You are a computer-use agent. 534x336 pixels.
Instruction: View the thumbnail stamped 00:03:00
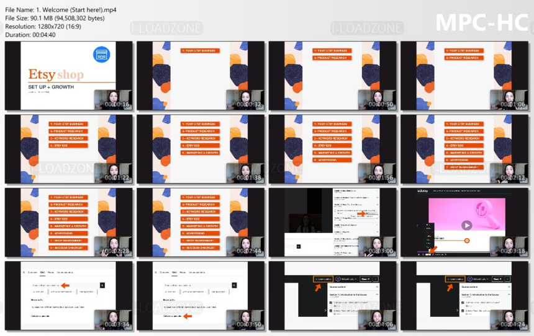point(332,222)
